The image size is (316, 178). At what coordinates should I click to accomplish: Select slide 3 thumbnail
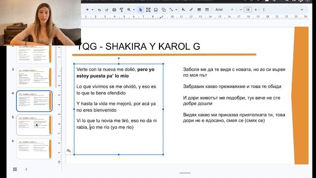[34, 77]
